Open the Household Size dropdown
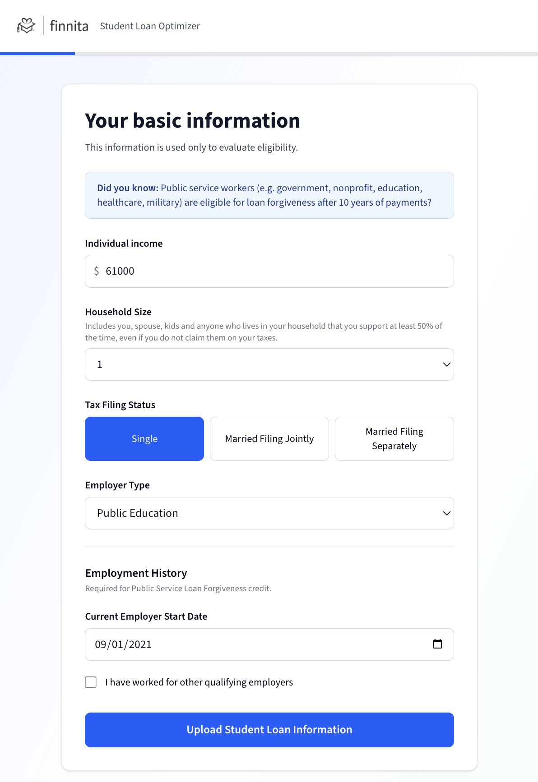 [x=269, y=364]
